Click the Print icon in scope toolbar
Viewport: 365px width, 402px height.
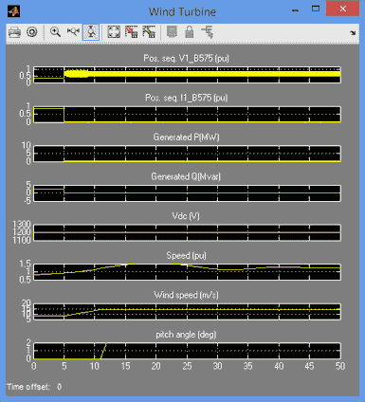[14, 32]
